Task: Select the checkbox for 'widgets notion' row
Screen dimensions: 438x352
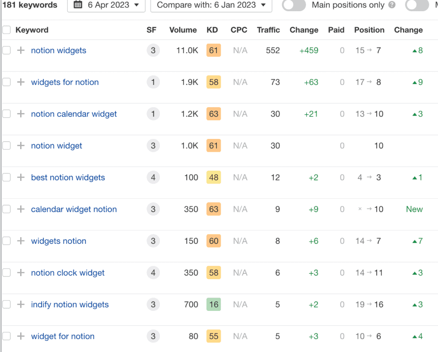Action: [6, 241]
